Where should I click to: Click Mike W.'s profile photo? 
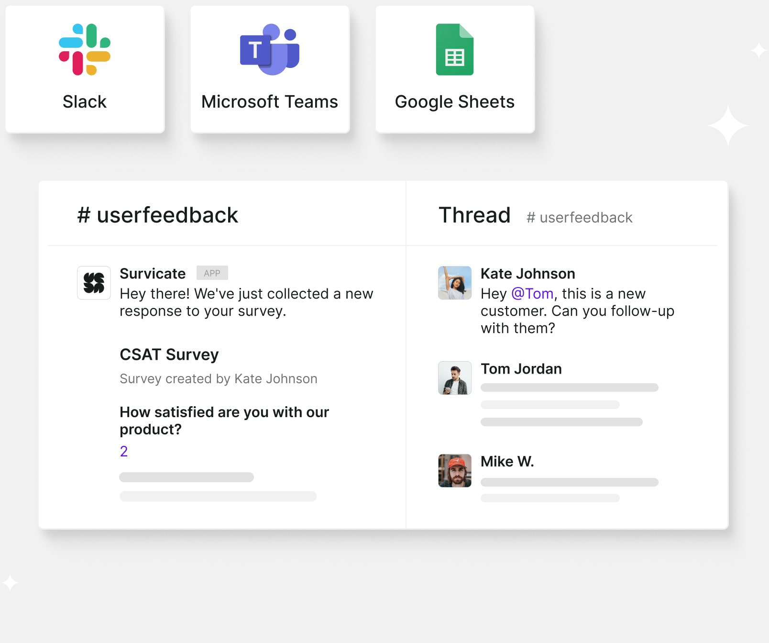click(455, 471)
